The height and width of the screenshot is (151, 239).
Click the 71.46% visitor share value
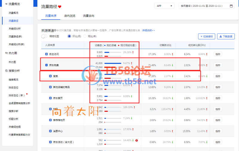pyautogui.click(x=152, y=65)
